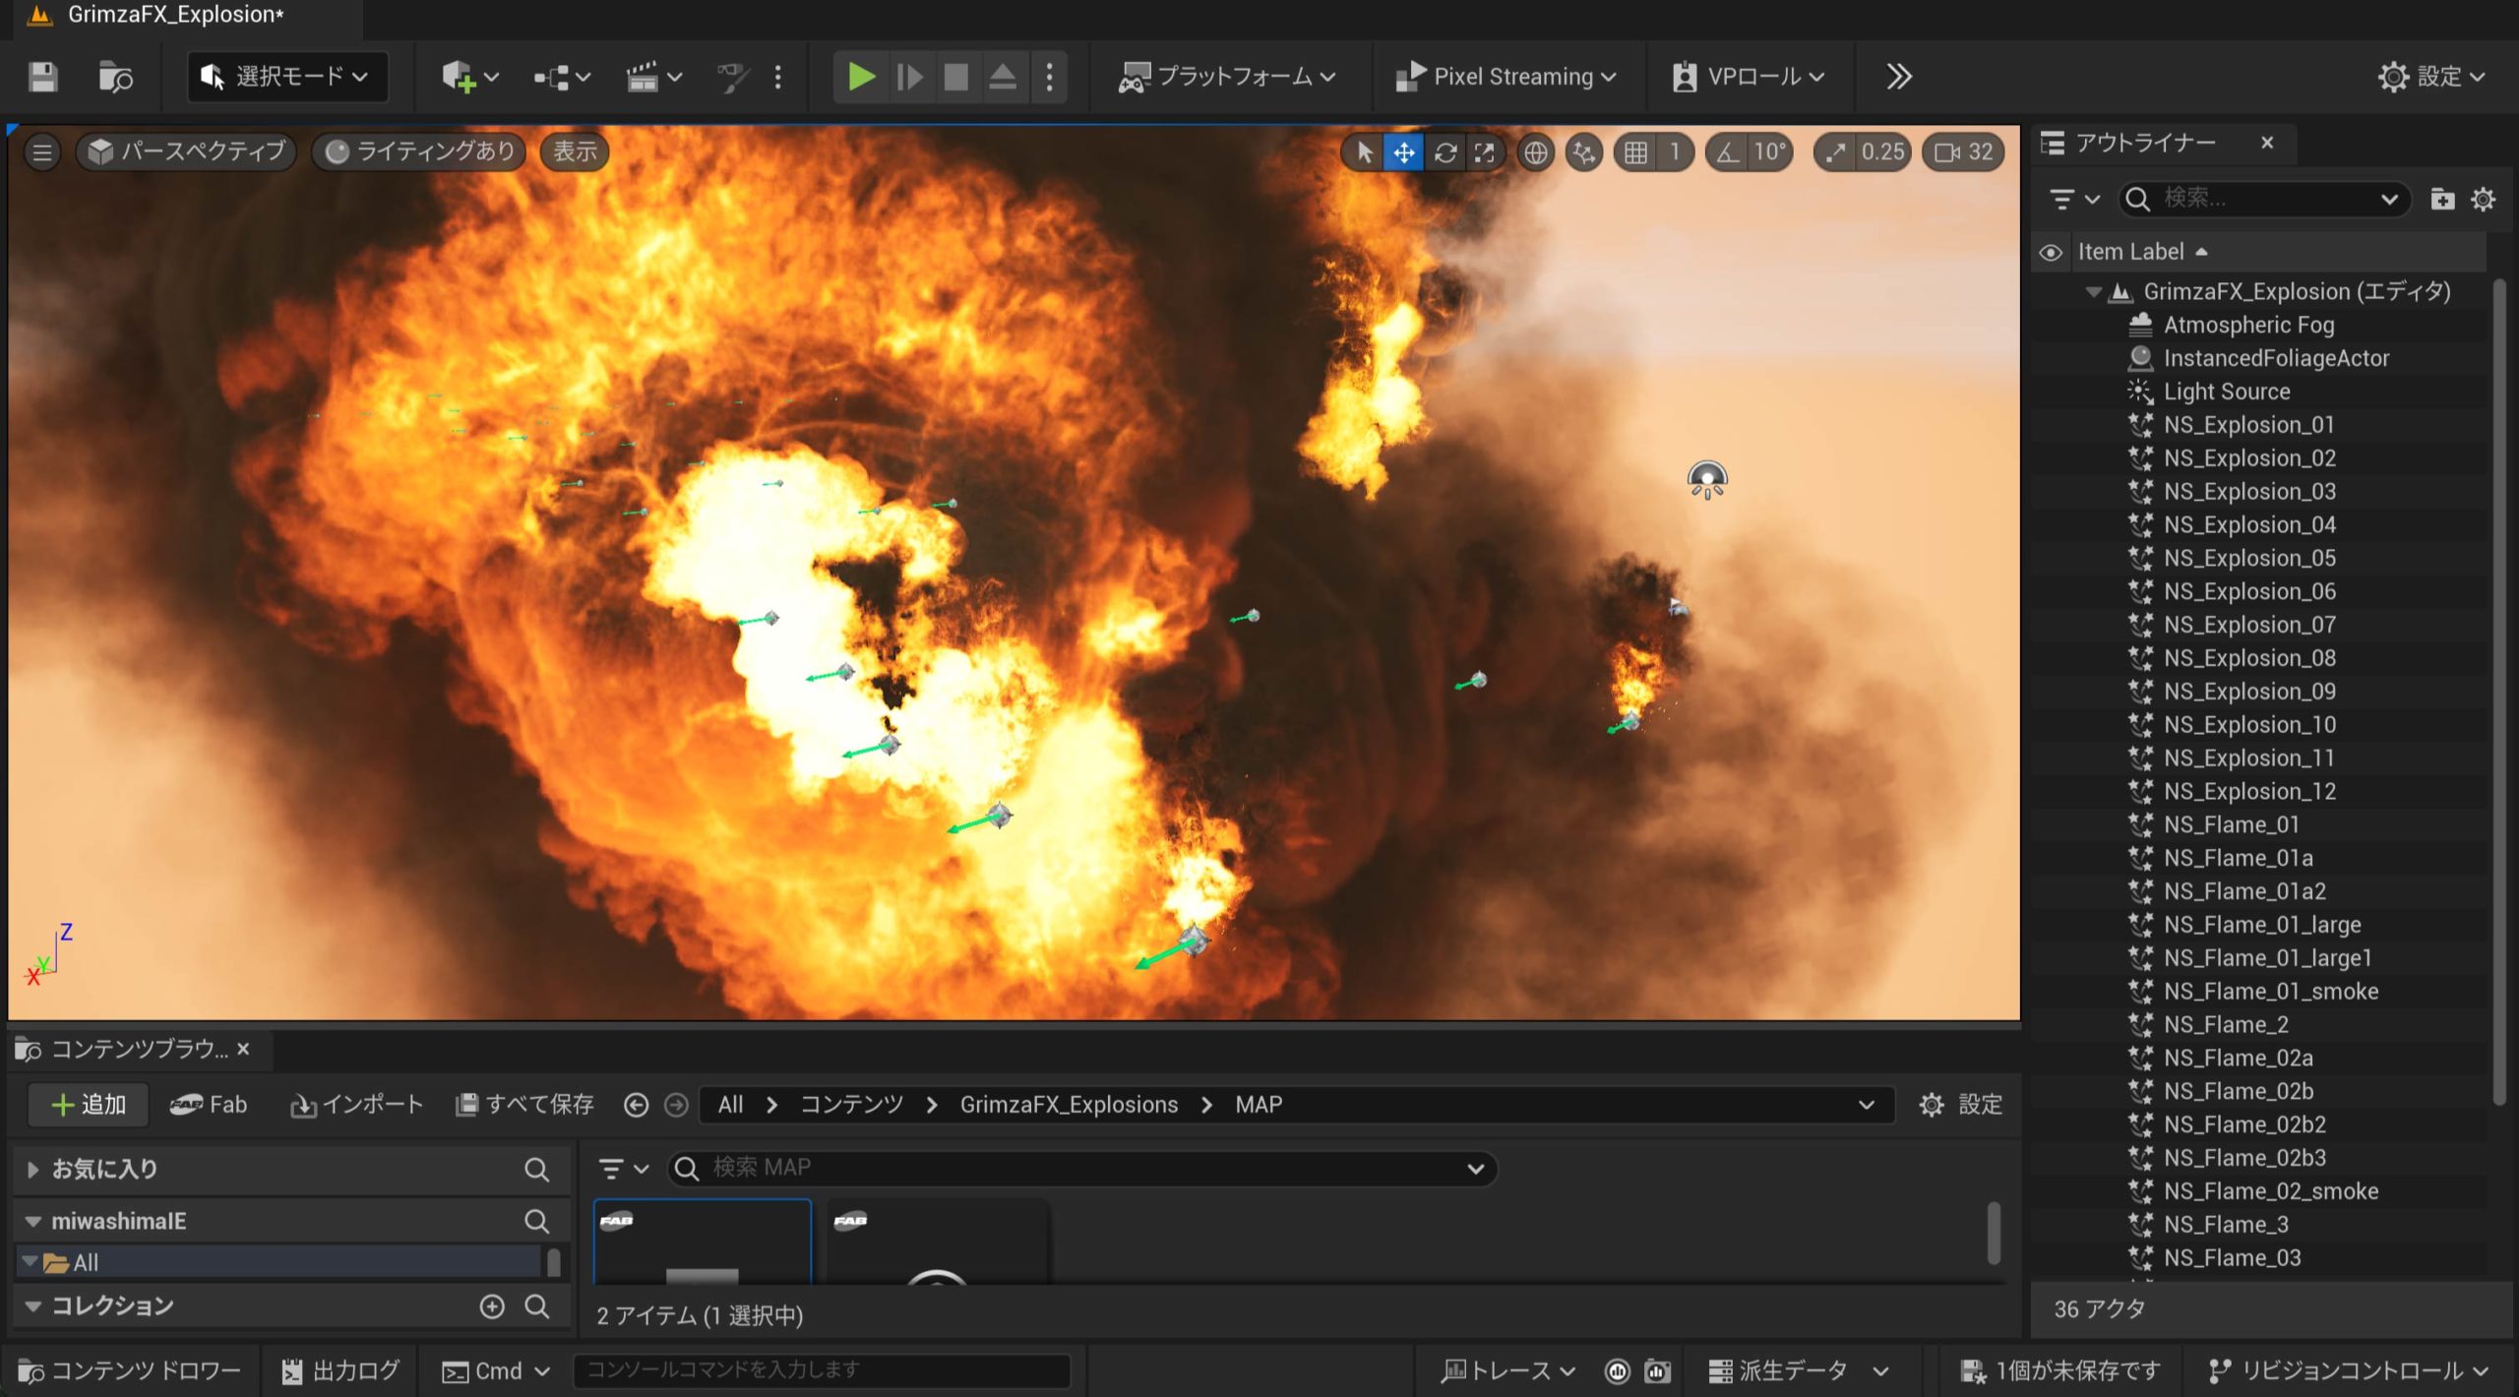Click the すべて保存 button
This screenshot has width=2519, height=1397.
click(525, 1105)
